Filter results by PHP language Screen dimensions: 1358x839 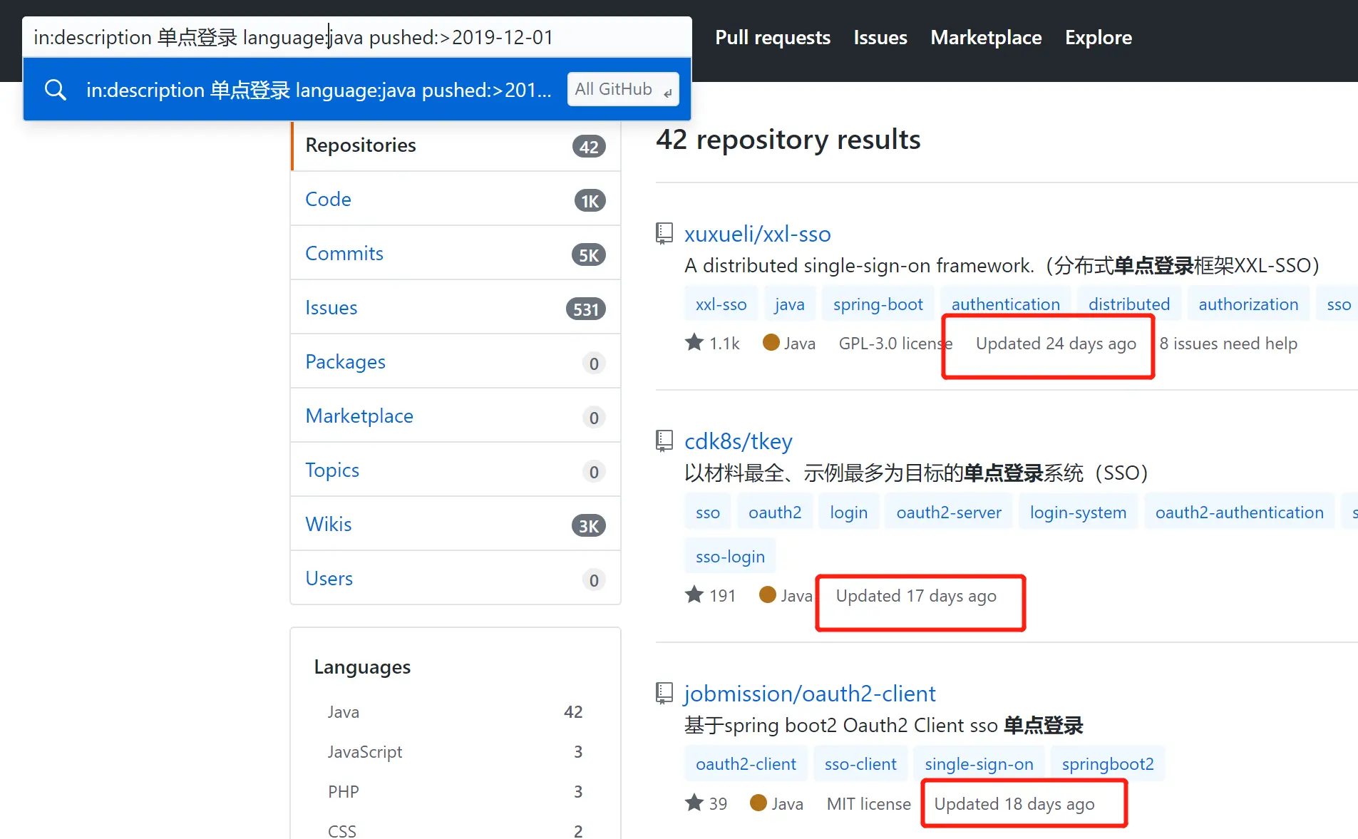click(455, 791)
